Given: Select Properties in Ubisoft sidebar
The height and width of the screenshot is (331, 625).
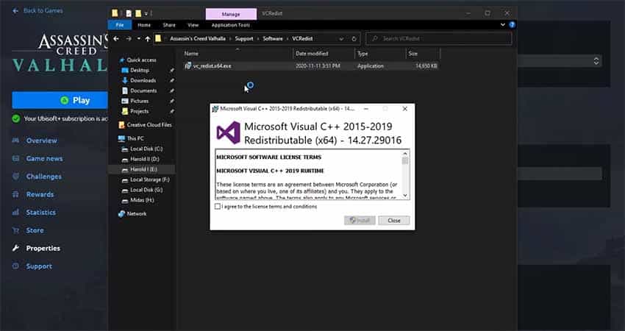Looking at the screenshot, I should [43, 248].
